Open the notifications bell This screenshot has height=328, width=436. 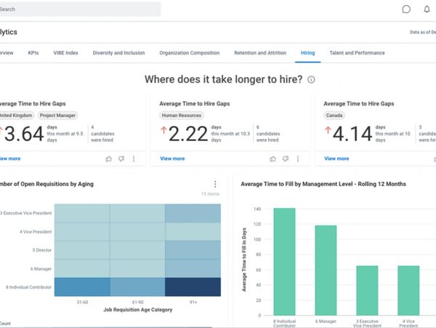426,9
